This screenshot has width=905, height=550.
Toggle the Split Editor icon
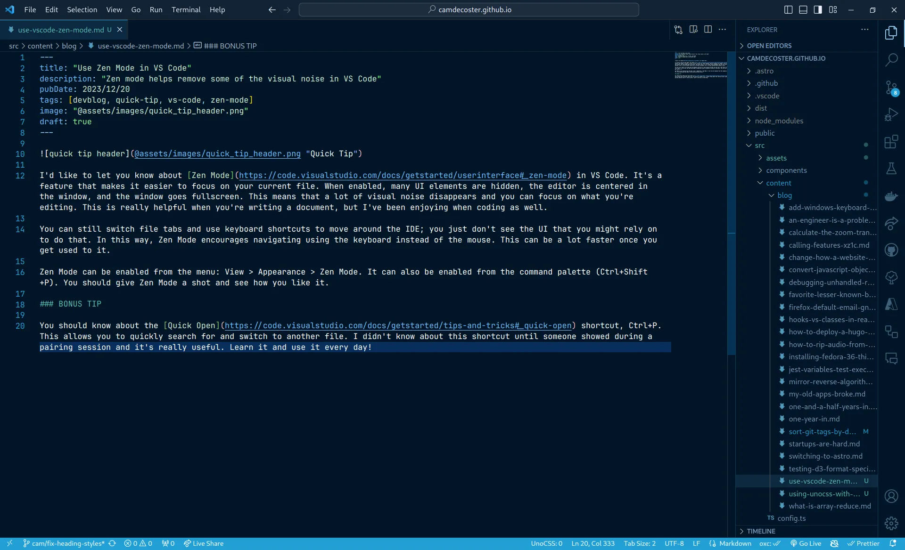coord(708,30)
